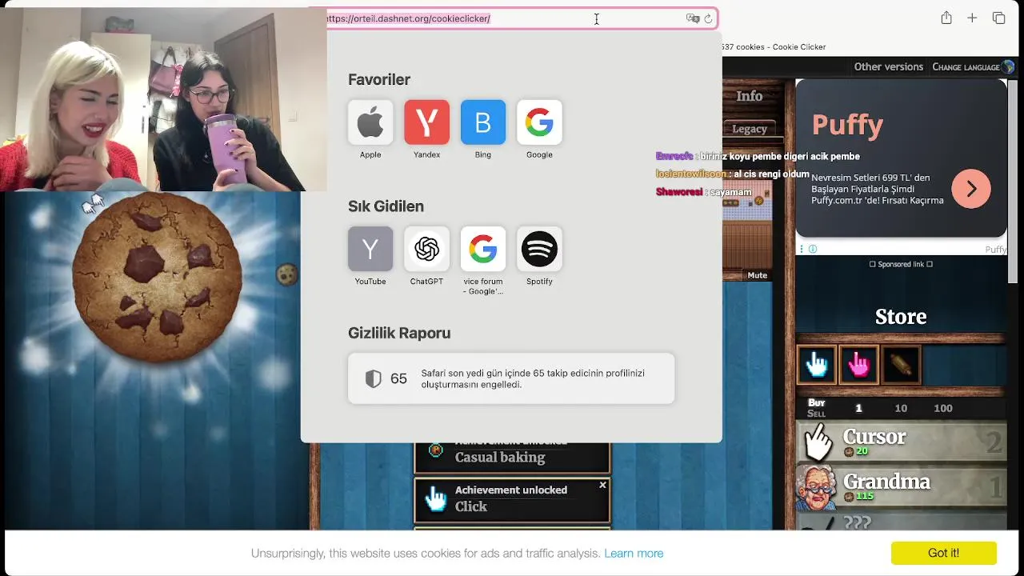The height and width of the screenshot is (576, 1024).
Task: Open a new tab with plus icon
Action: click(x=972, y=18)
